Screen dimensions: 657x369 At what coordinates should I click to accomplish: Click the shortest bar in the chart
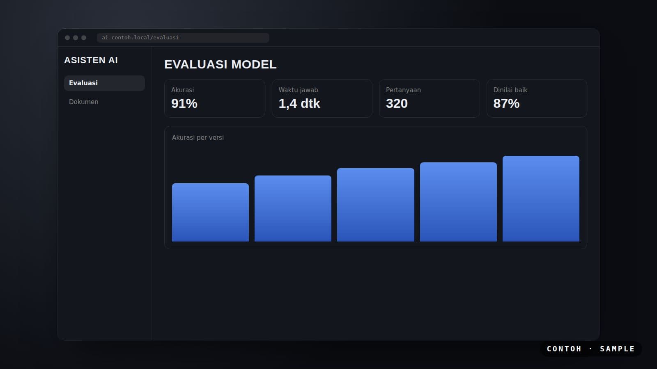point(210,212)
